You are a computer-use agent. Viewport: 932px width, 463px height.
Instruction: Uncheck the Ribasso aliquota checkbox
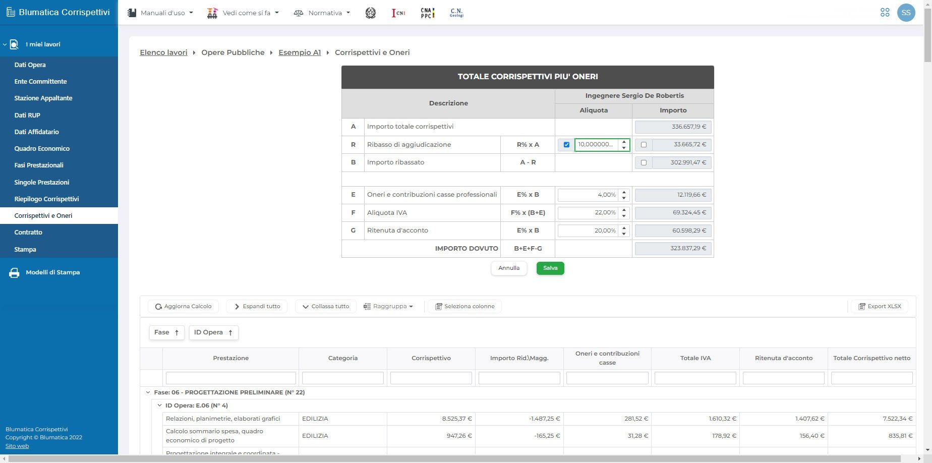(x=566, y=145)
